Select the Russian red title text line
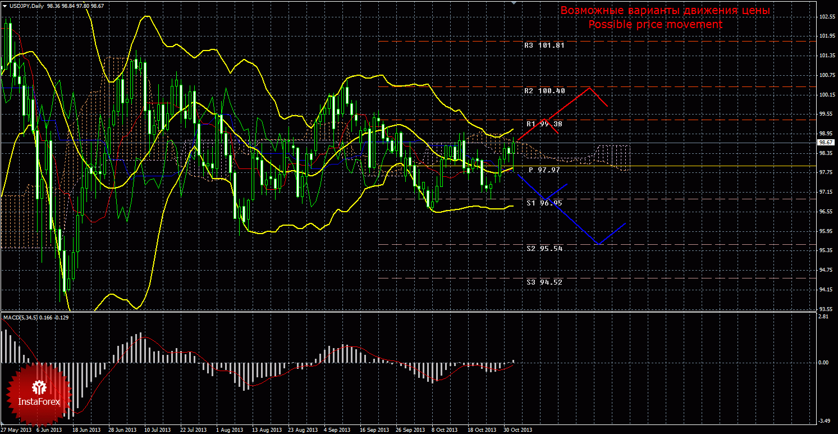The height and width of the screenshot is (434, 838). (x=665, y=11)
